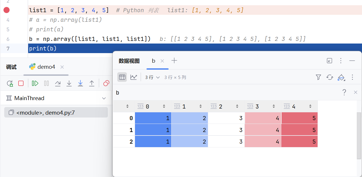Toggle the red breakpoint in the gutter
Viewport: 362px width, 177px height.
coord(6,10)
